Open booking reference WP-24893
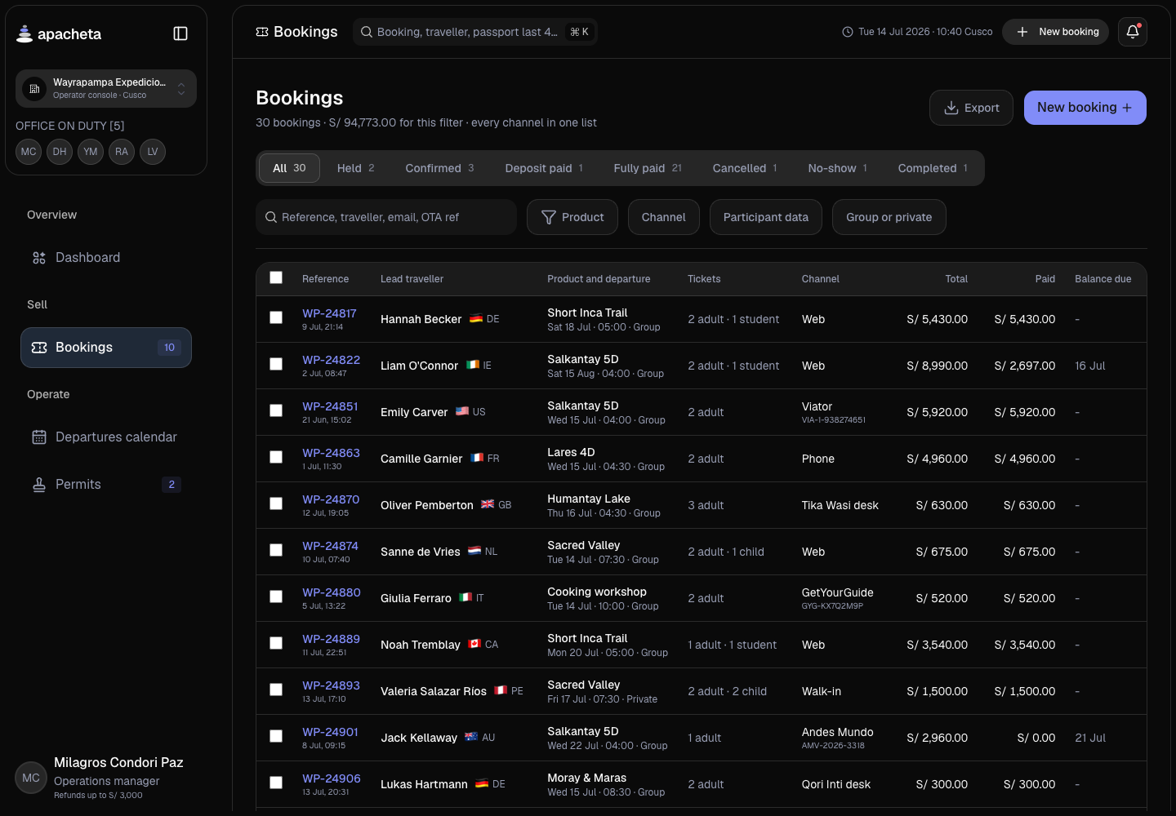 pos(331,685)
